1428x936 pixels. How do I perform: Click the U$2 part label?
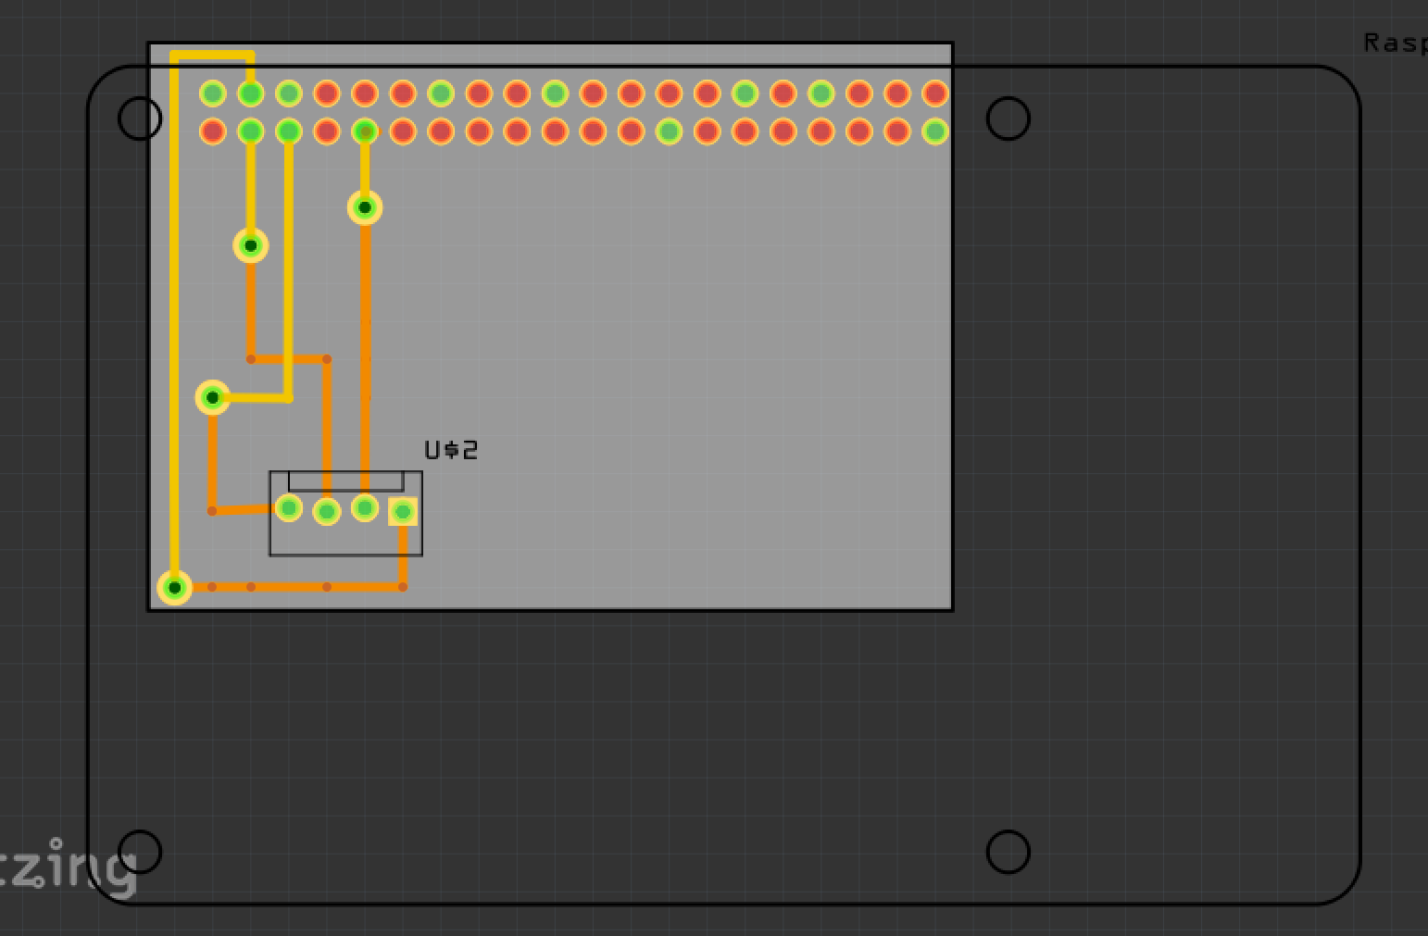(451, 450)
